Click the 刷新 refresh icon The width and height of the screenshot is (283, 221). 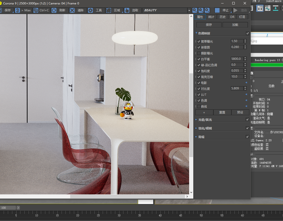click(54, 10)
